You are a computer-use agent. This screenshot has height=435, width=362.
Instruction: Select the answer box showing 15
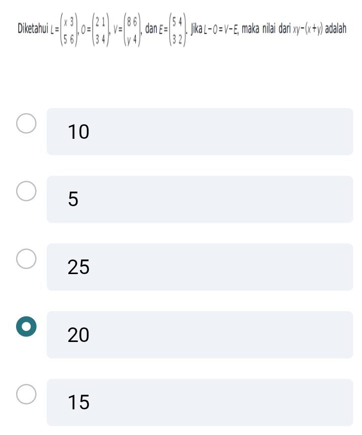click(200, 402)
